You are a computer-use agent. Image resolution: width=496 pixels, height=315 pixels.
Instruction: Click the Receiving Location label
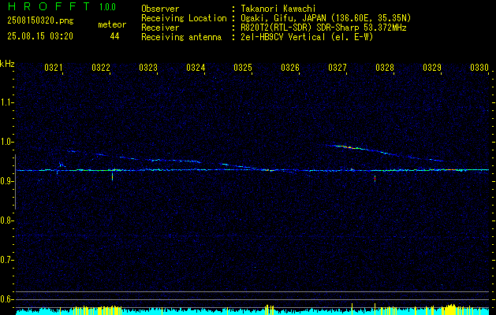click(184, 18)
